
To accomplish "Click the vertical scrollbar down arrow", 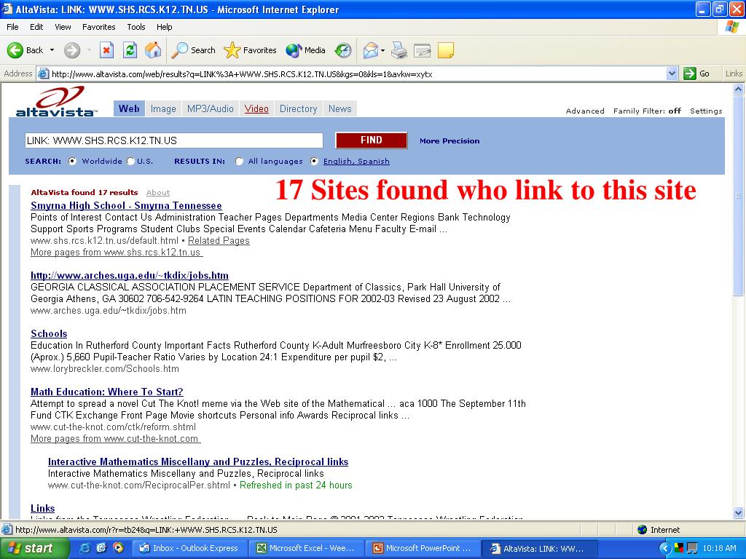I will [739, 513].
